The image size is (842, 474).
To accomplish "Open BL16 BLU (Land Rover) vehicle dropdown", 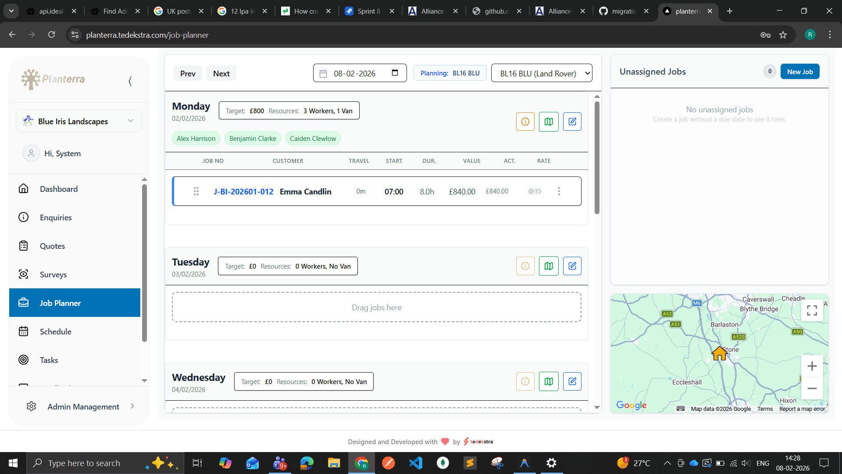I will 542,73.
